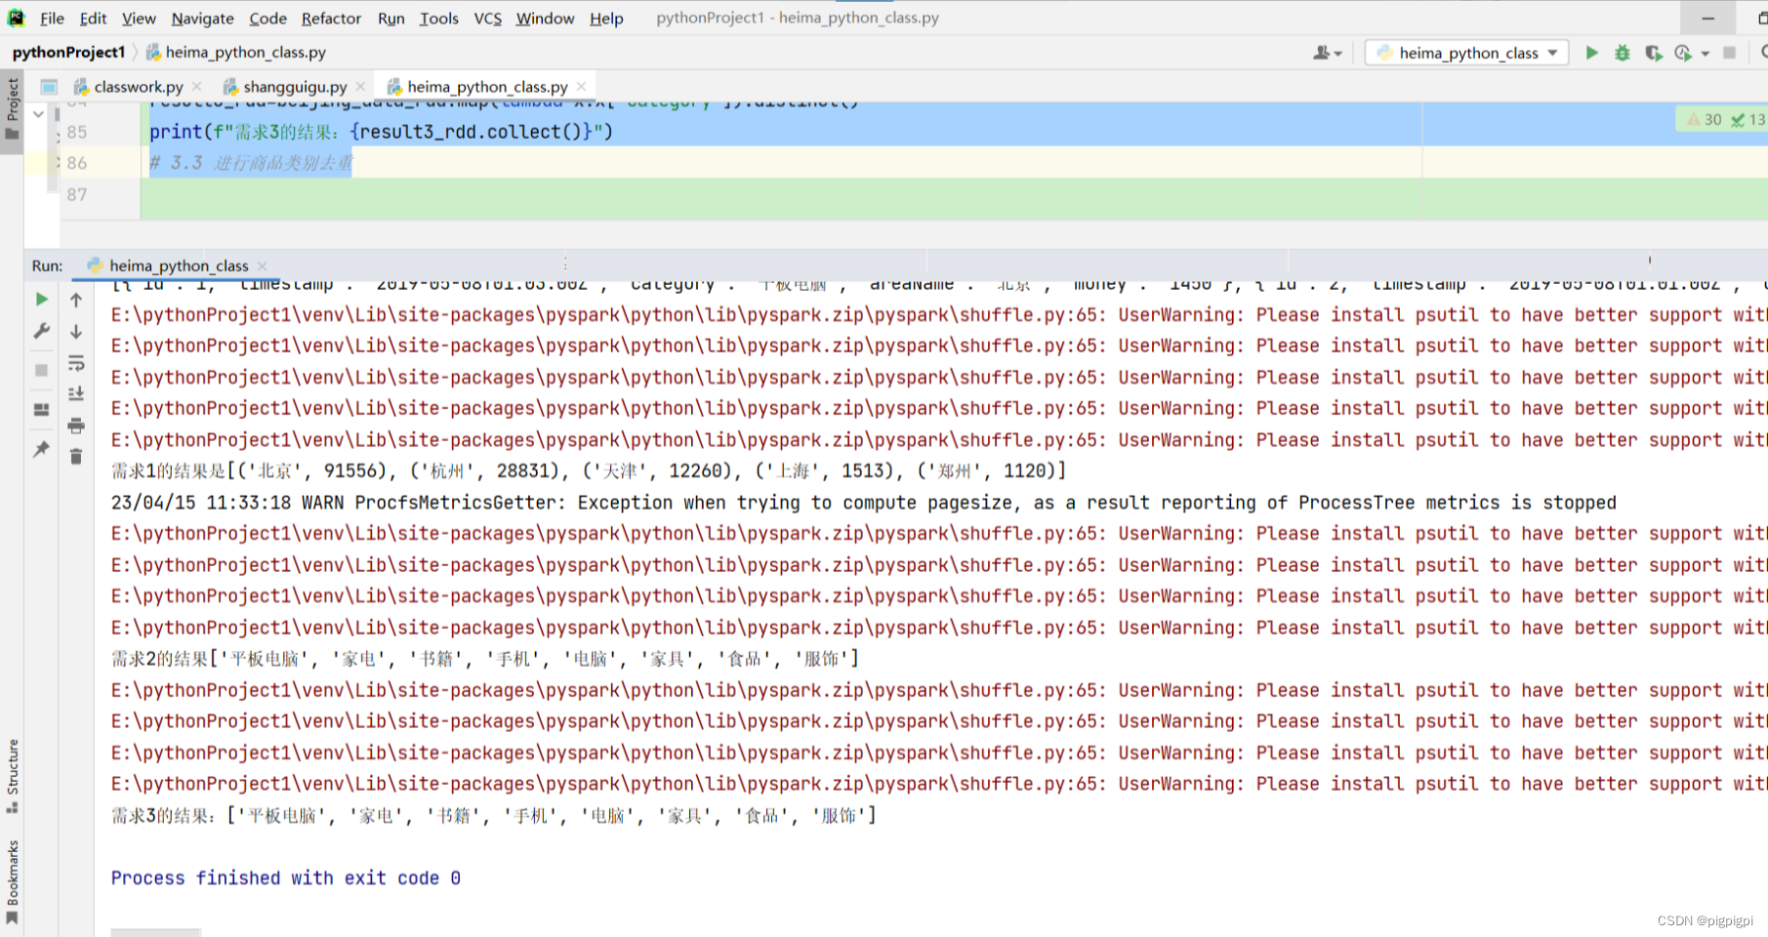Open the Code menu
1768x937 pixels.
tap(267, 18)
